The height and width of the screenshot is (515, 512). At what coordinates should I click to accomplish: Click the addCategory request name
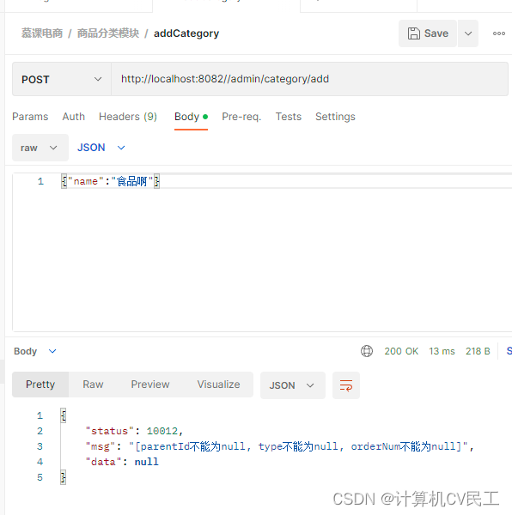(186, 33)
